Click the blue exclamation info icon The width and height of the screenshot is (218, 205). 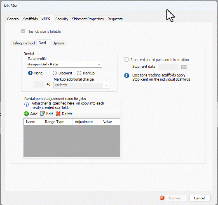point(127,75)
